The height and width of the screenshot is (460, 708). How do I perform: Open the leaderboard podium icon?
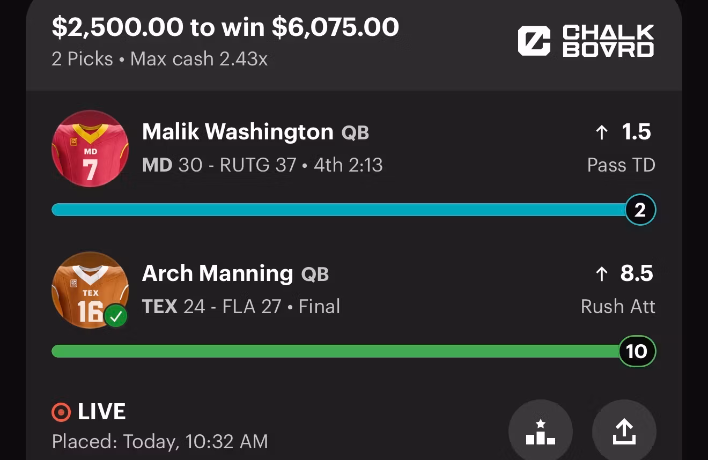[541, 431]
